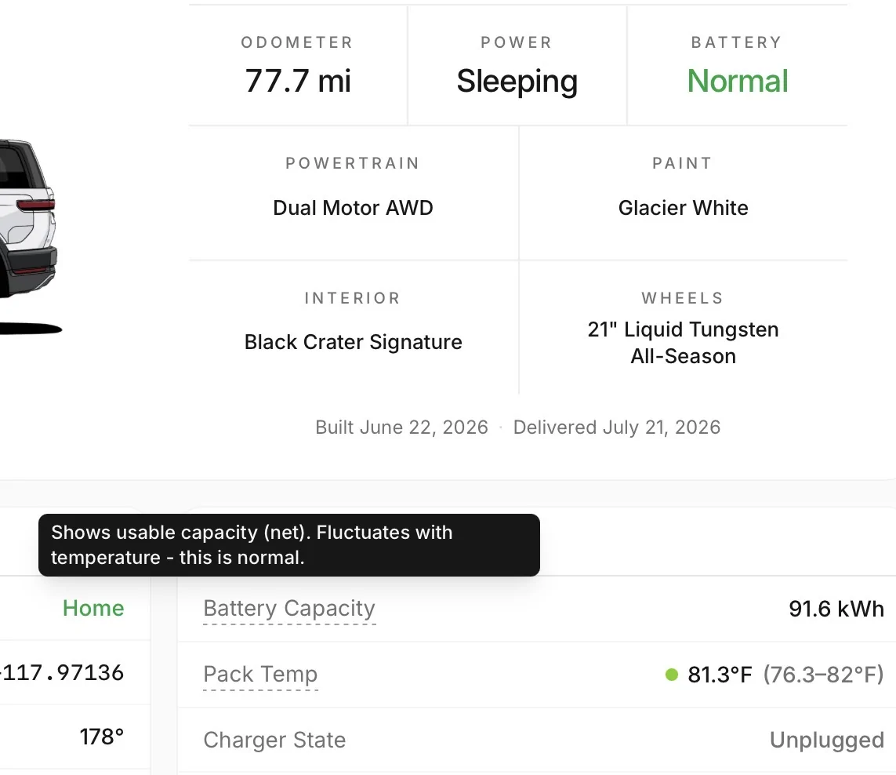Image resolution: width=896 pixels, height=775 pixels.
Task: Click the Odometer 77.7 mi card
Action: point(298,65)
